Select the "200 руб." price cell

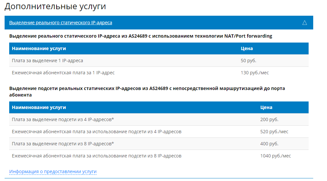click(269, 119)
